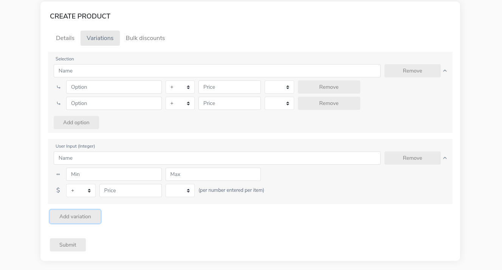The width and height of the screenshot is (502, 270).
Task: Collapse the Selection variation chevron
Action: (x=445, y=71)
